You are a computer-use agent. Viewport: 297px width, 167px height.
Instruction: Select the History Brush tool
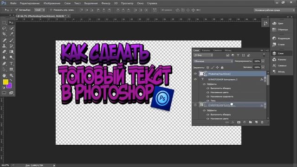click(x=11, y=46)
